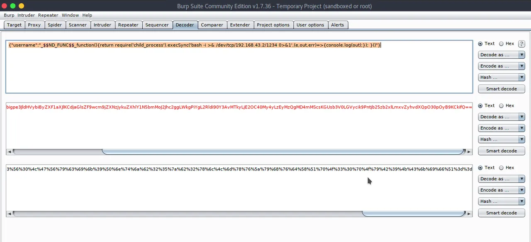Switch to the Repeater tab
This screenshot has height=242, width=531.
[128, 25]
